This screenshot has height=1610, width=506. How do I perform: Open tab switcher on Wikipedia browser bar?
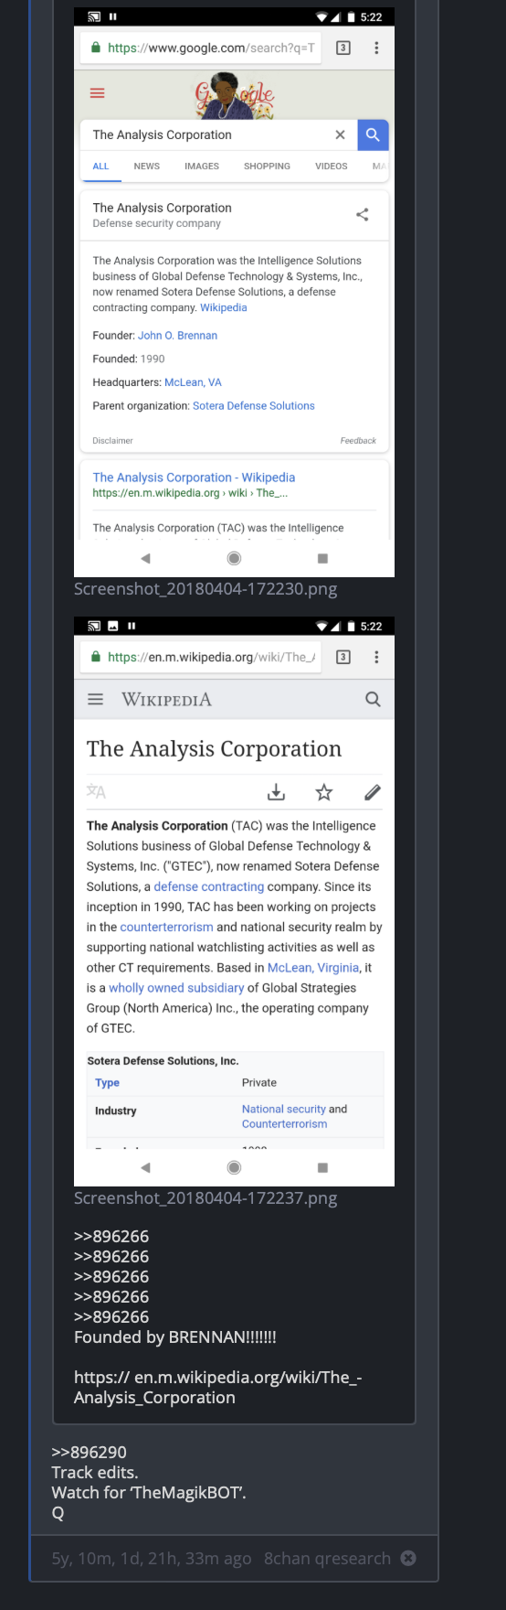343,657
